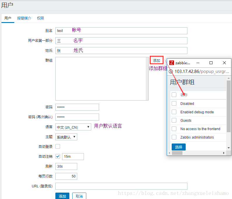
Task: Click the Disabled group name
Action: 187,103
